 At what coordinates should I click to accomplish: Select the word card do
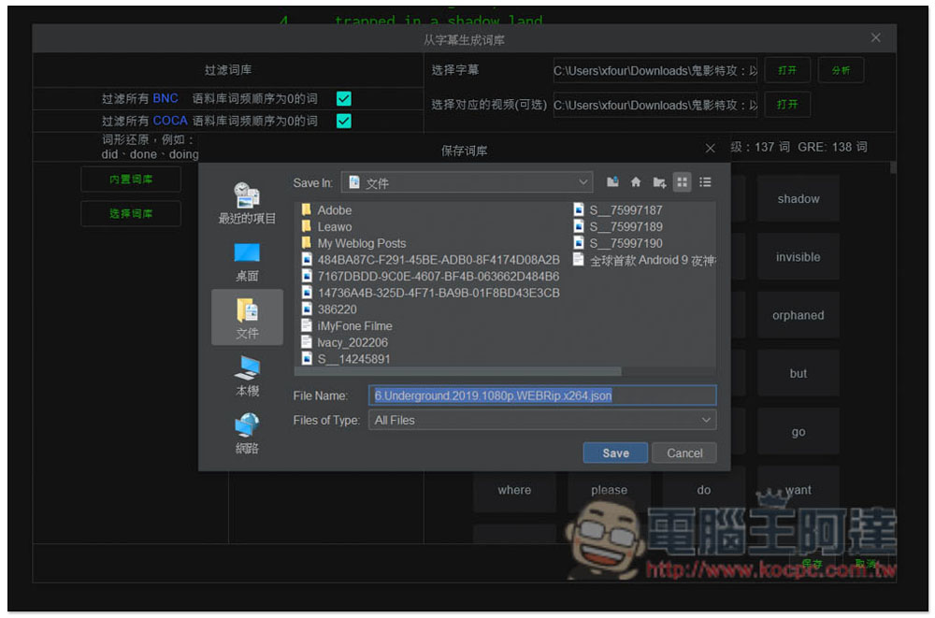(704, 490)
